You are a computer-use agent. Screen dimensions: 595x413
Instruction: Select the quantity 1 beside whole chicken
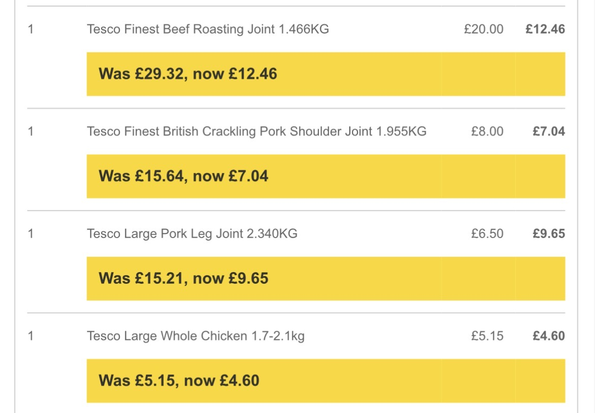click(x=31, y=336)
